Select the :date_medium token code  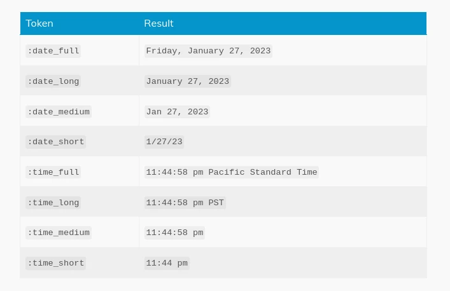(x=59, y=112)
